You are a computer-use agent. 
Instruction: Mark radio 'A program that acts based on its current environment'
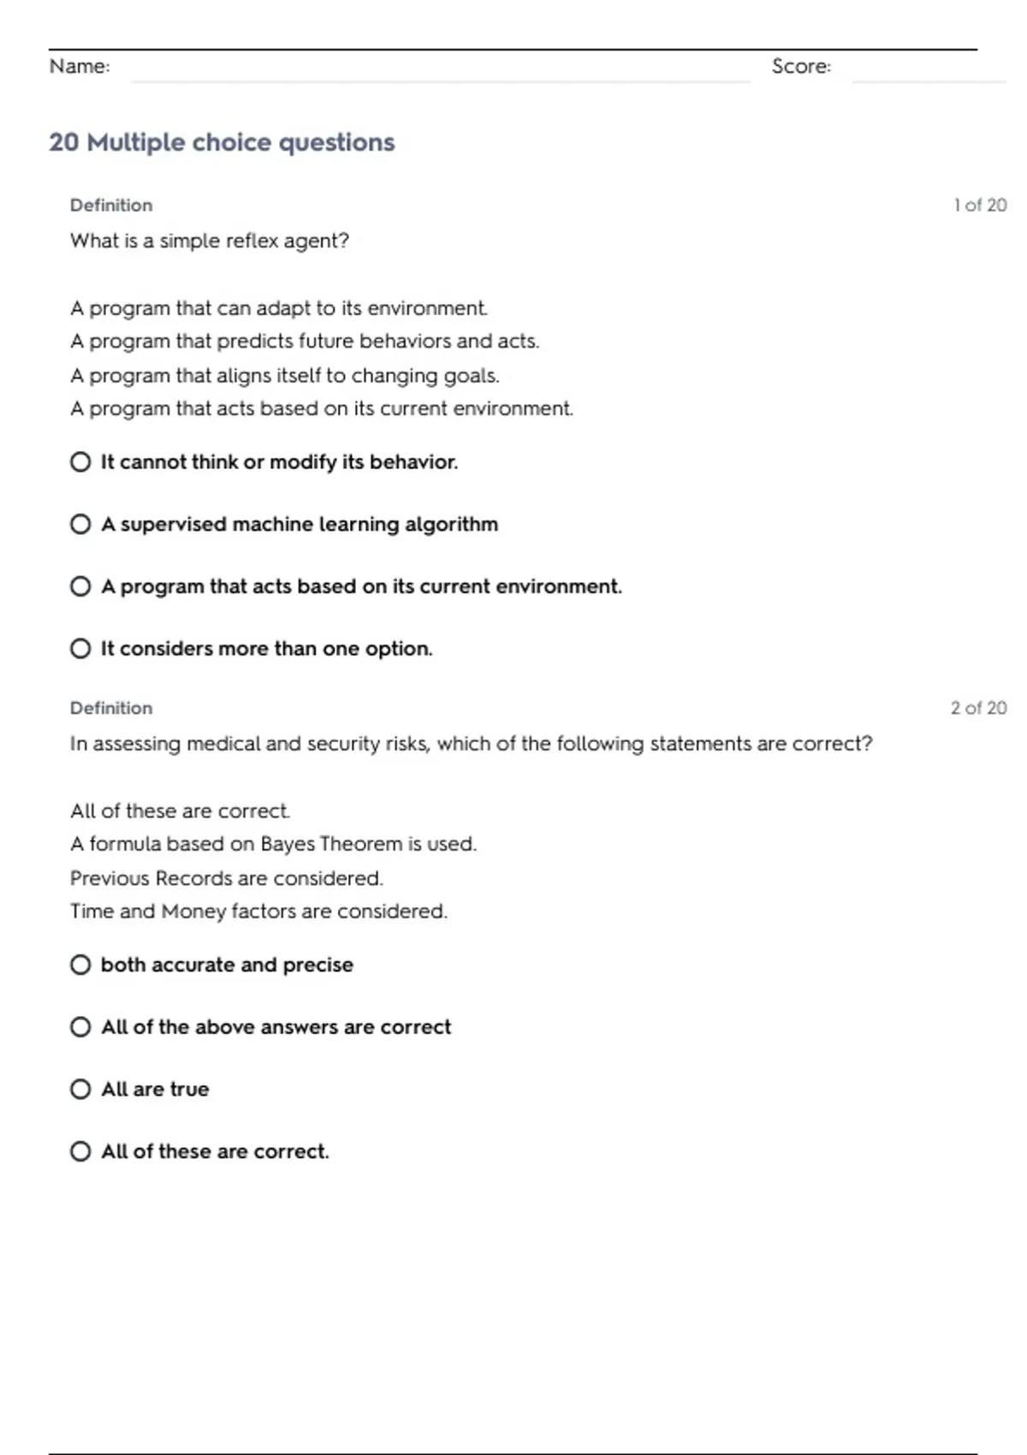click(x=80, y=586)
